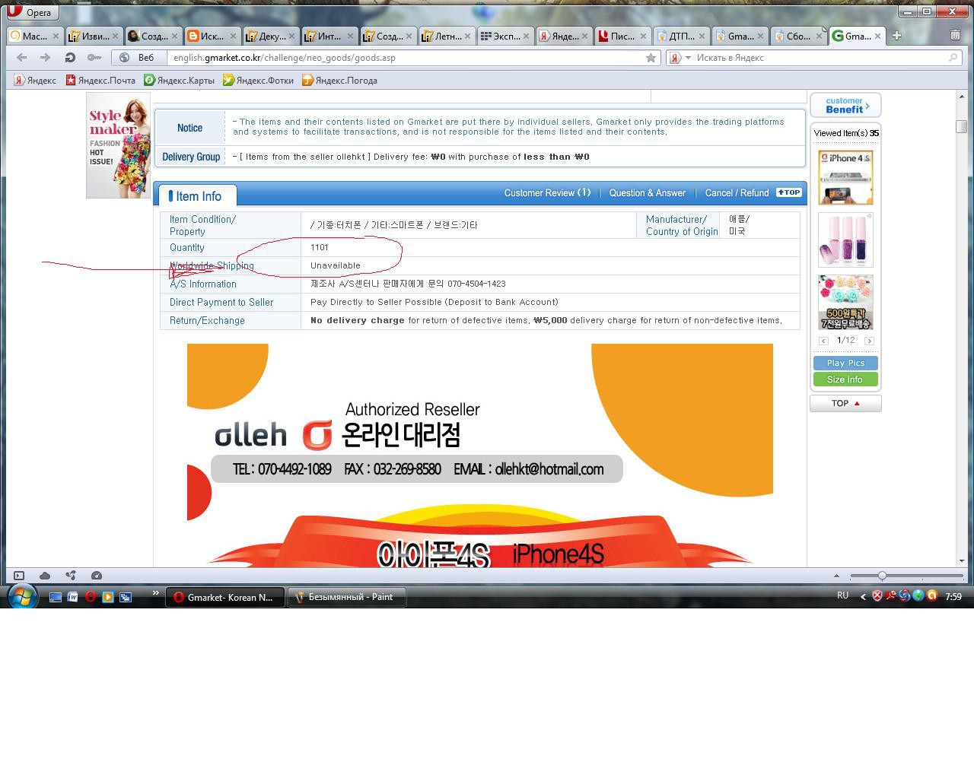Image resolution: width=974 pixels, height=762 pixels.
Task: Click RU language indicator in taskbar
Action: click(x=843, y=596)
